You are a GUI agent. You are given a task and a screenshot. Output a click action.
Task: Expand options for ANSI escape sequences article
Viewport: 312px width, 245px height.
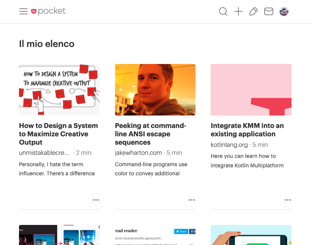(x=192, y=200)
